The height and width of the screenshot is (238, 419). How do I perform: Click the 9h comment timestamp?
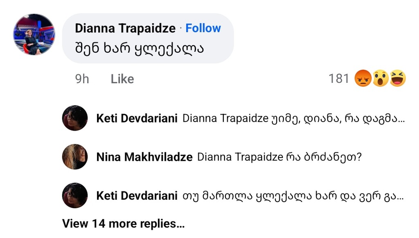click(82, 79)
